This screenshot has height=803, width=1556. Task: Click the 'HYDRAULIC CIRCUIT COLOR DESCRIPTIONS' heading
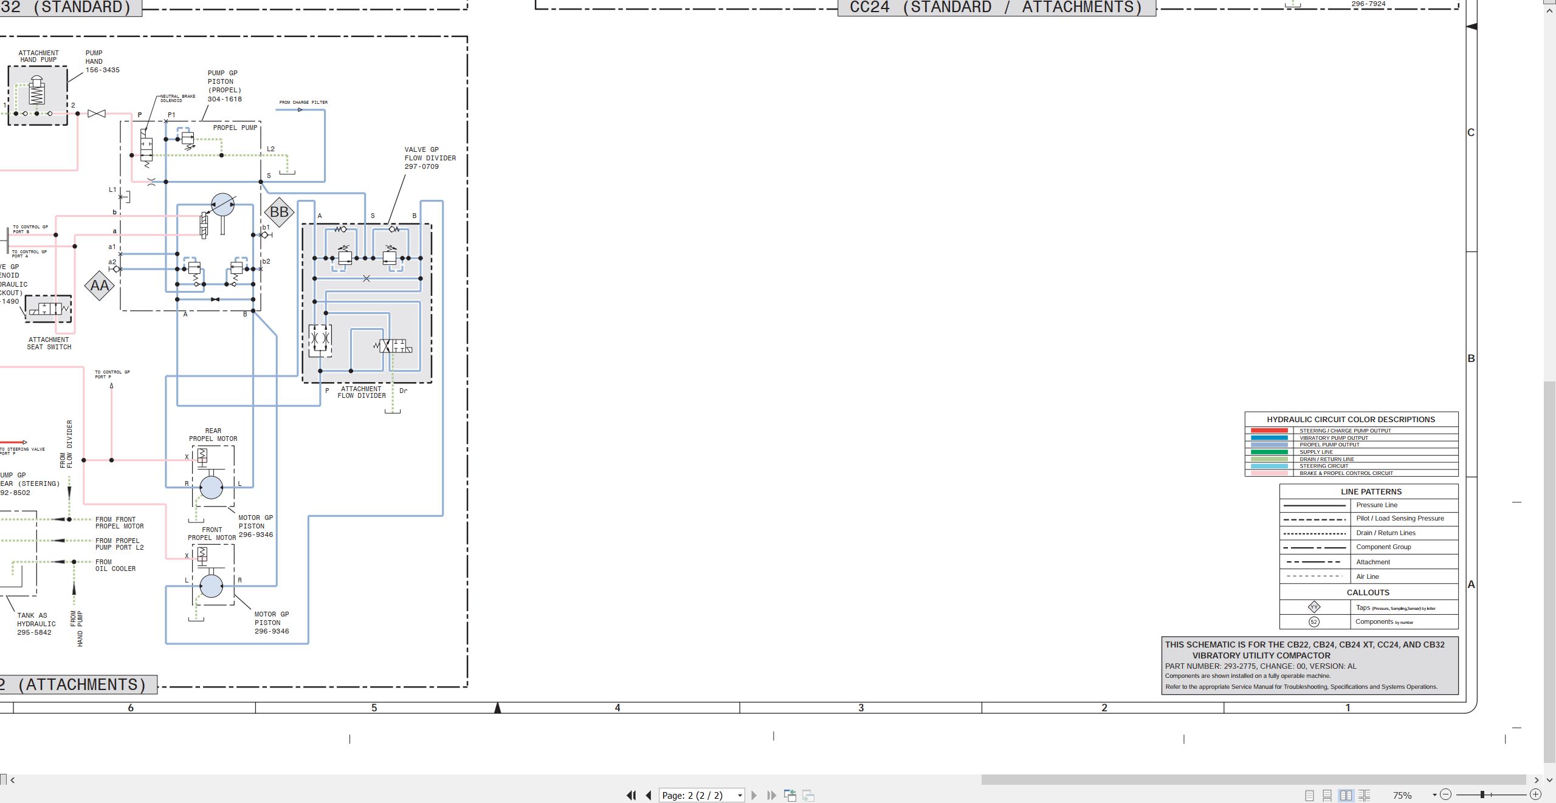[x=1351, y=419]
